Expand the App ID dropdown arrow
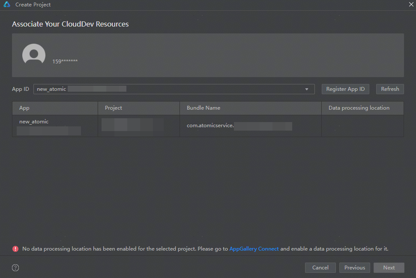 click(307, 89)
